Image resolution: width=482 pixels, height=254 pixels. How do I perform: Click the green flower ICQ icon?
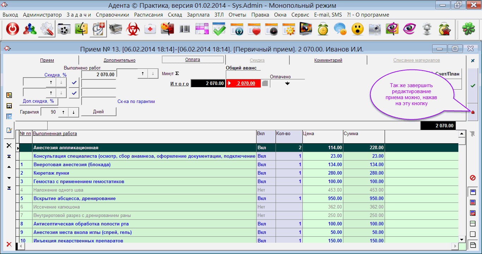pyautogui.click(x=468, y=30)
